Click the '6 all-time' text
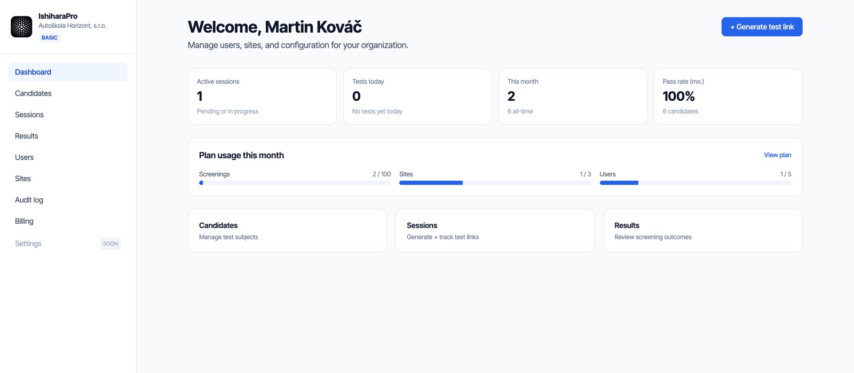The height and width of the screenshot is (373, 854). [520, 111]
